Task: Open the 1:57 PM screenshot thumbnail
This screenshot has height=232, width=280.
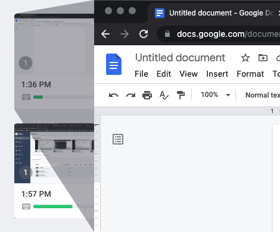Action: 54,153
